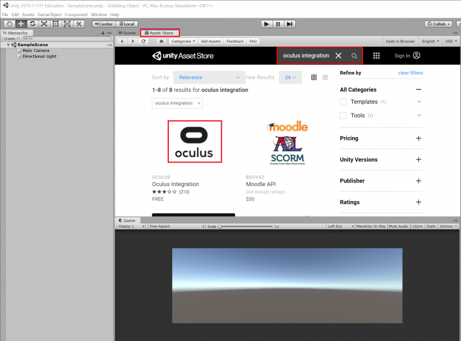Image resolution: width=461 pixels, height=341 pixels.
Task: Toggle Maximize On Play
Action: click(371, 226)
